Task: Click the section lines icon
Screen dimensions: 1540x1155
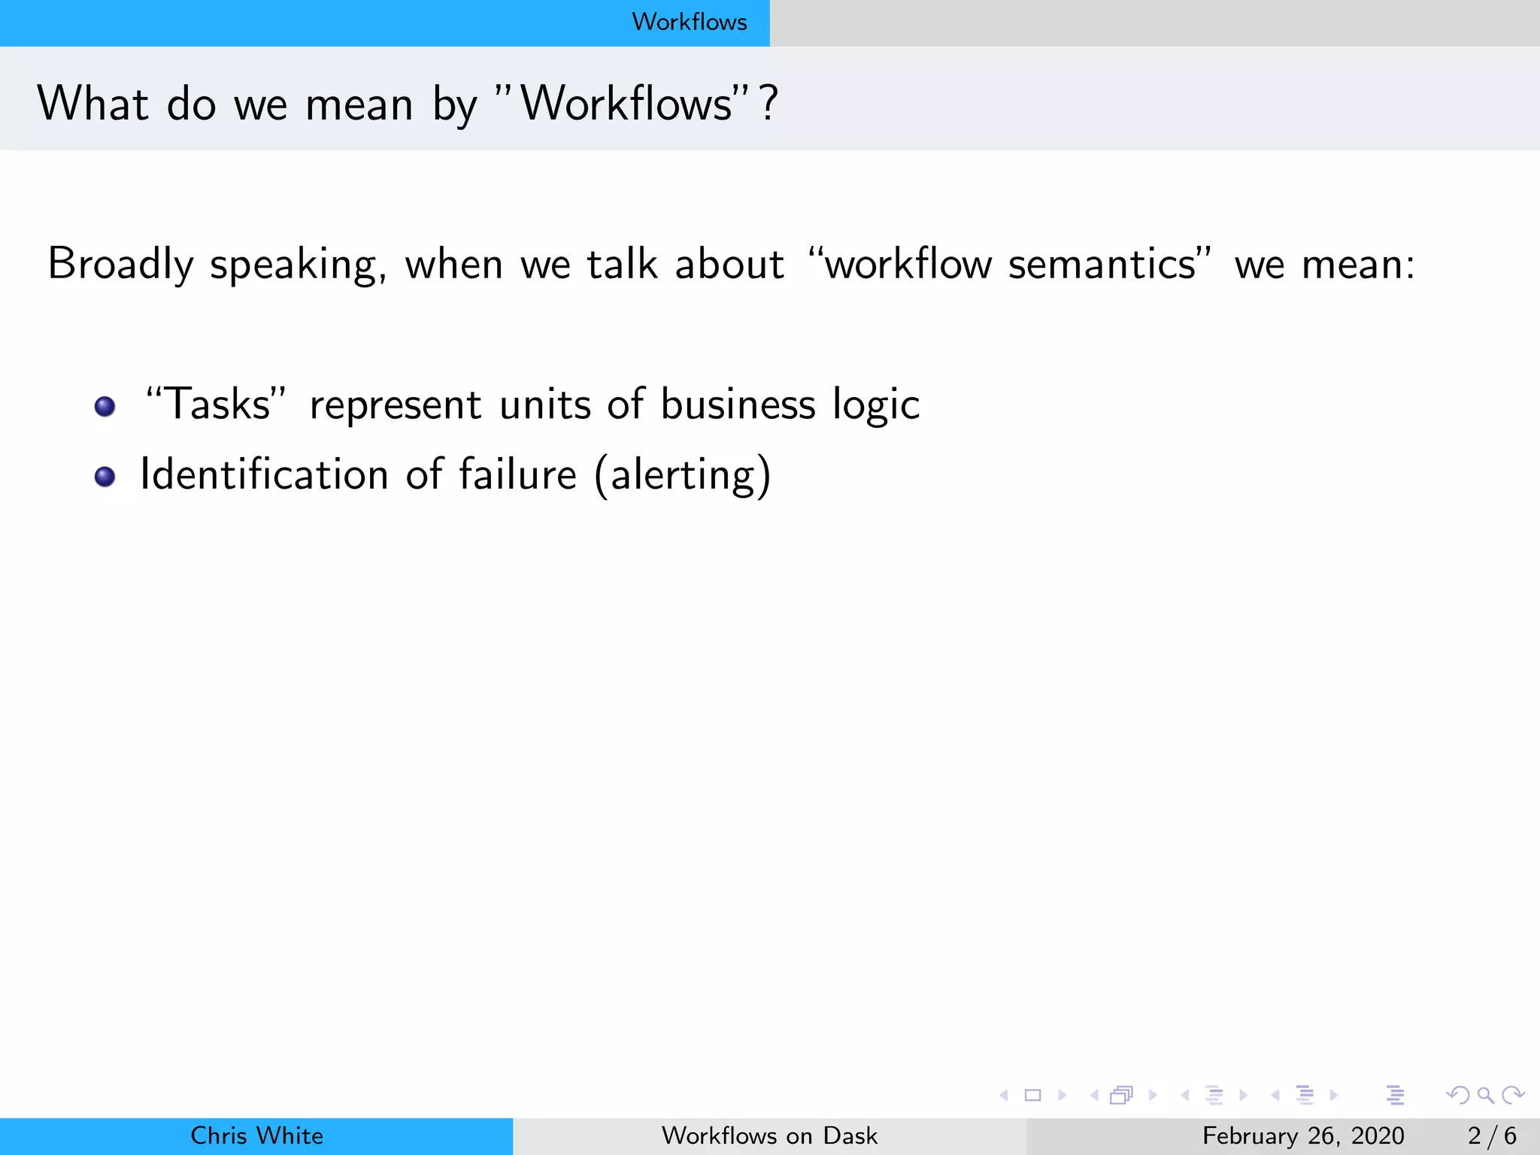Action: click(1305, 1096)
